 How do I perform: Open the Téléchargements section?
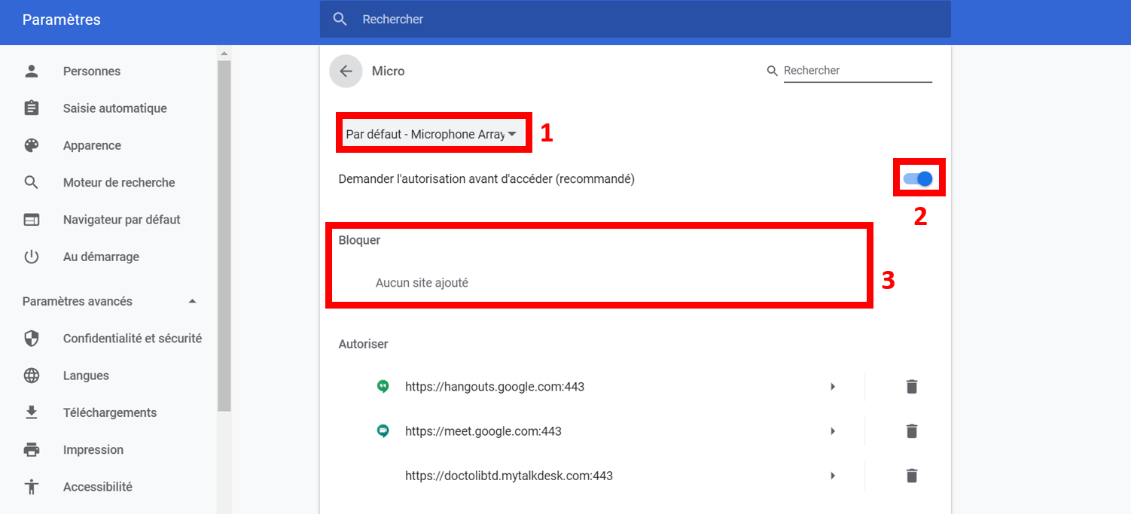109,412
